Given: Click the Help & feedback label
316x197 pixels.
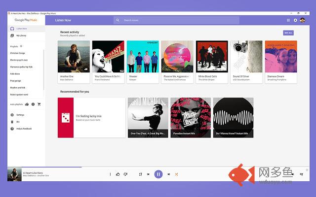Looking at the screenshot, I should 24,129.
